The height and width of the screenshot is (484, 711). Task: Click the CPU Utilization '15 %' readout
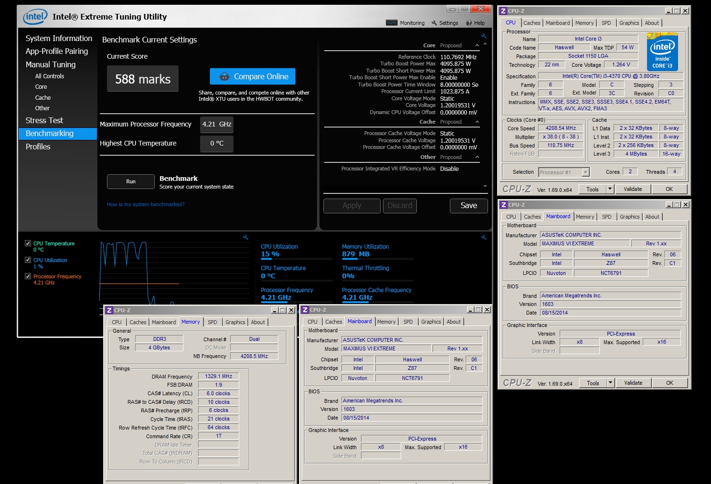click(x=270, y=254)
